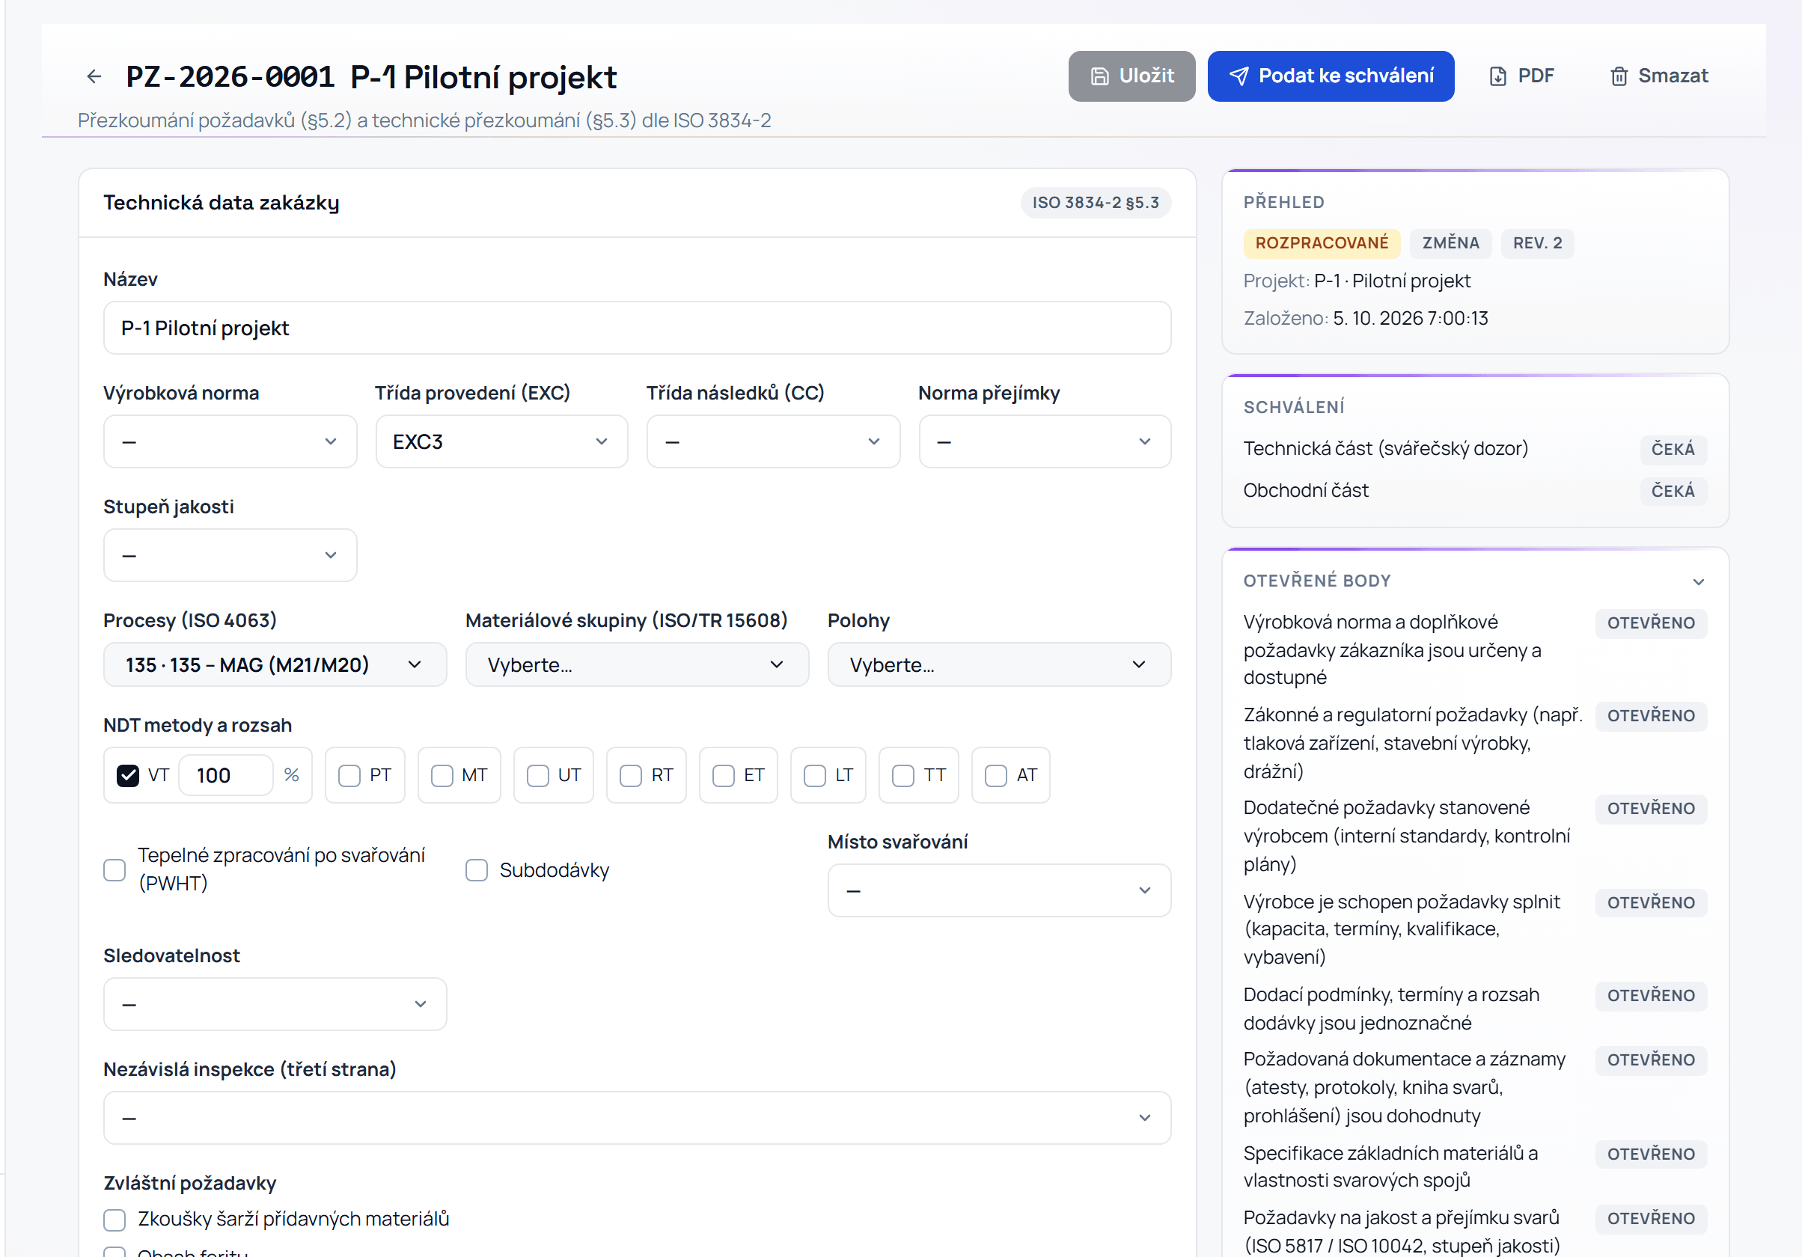
Task: Open the Třída následků (CC) dropdown
Action: tap(773, 441)
